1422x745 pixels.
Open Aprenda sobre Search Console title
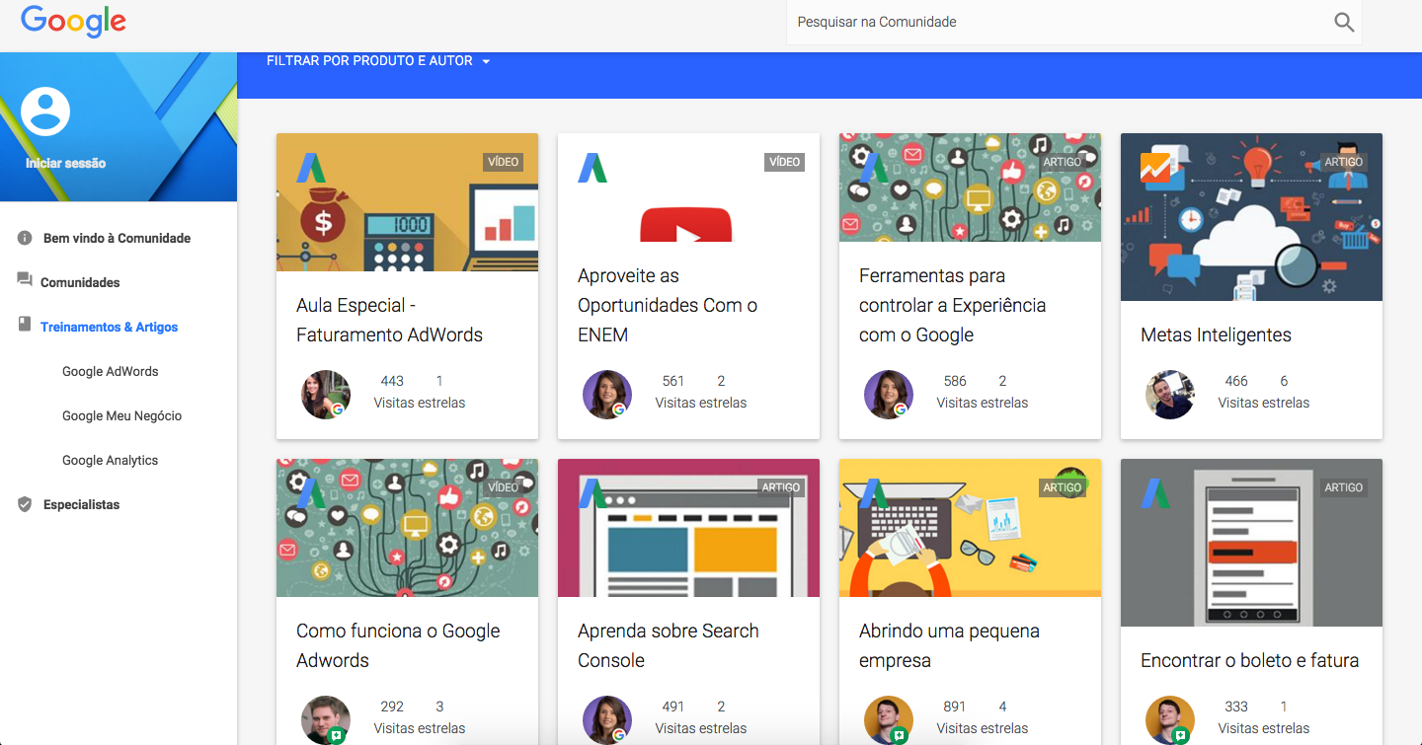[x=669, y=645]
